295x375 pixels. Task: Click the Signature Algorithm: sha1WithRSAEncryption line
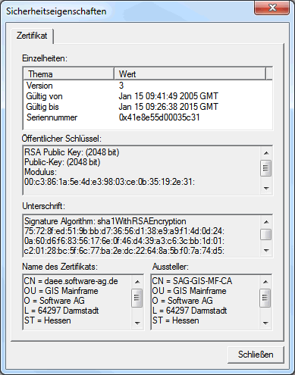(105, 221)
